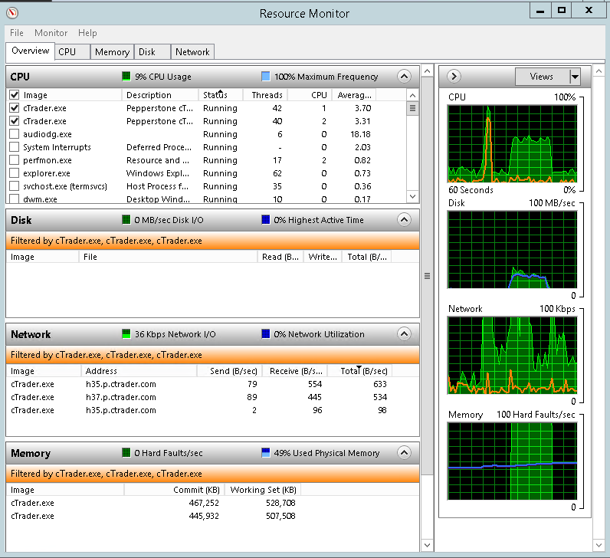Image resolution: width=610 pixels, height=558 pixels.
Task: Sort network list by Receive (B/sec) column
Action: click(x=295, y=371)
